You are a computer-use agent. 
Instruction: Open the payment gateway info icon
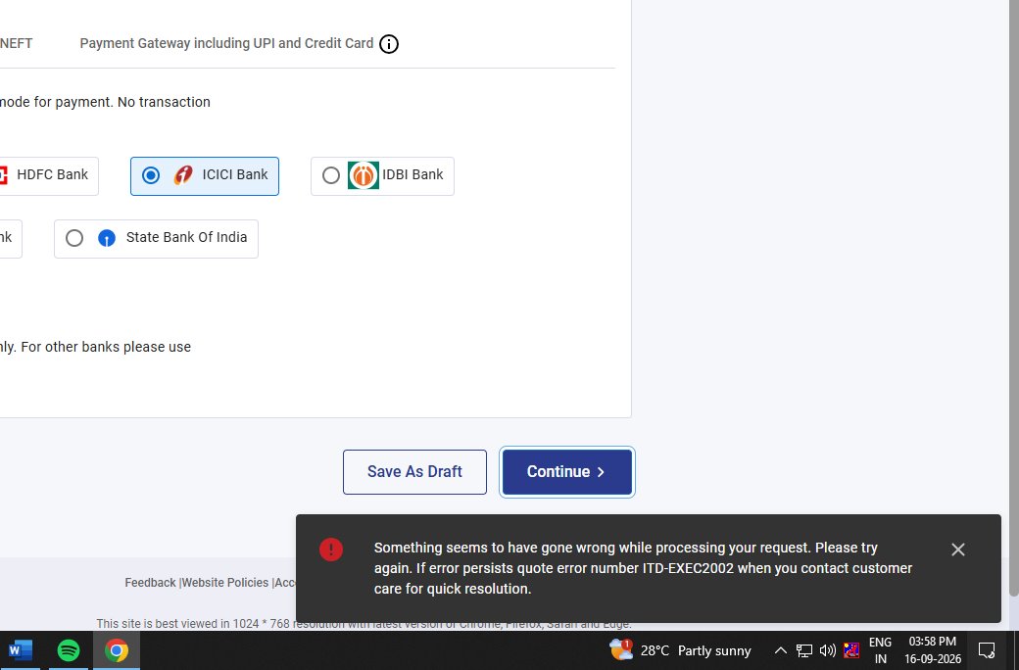click(389, 43)
